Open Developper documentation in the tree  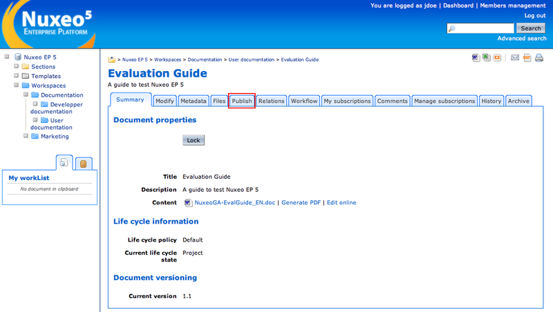pos(57,108)
